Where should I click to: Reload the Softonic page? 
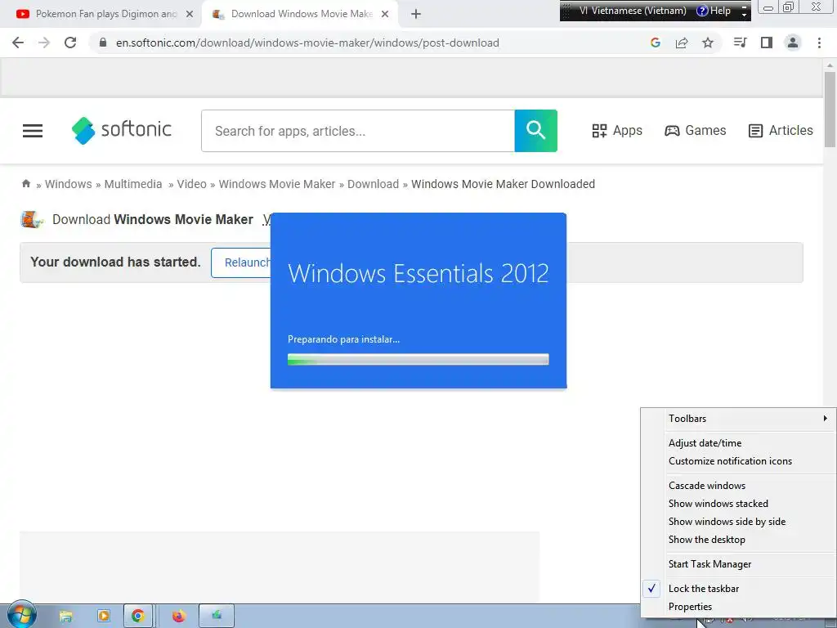point(70,43)
